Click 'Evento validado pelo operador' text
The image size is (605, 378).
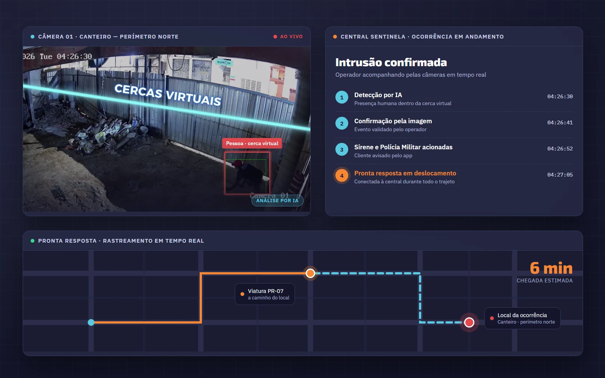pyautogui.click(x=390, y=130)
